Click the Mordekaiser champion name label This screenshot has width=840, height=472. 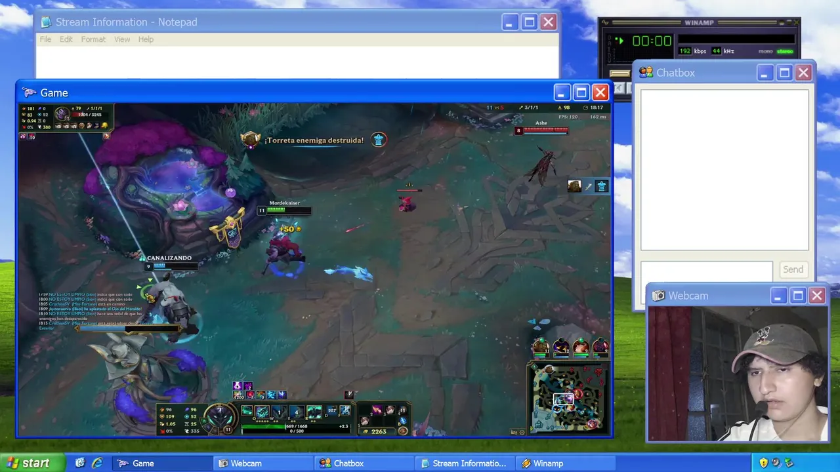pyautogui.click(x=284, y=203)
